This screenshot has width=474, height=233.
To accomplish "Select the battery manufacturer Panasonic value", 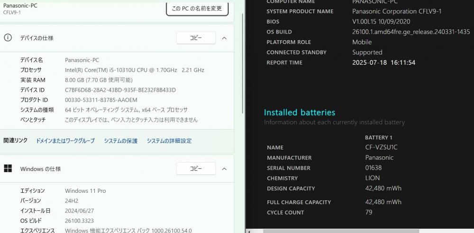I will tap(379, 157).
